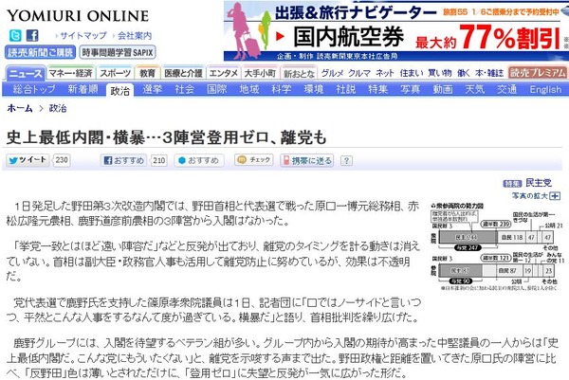This screenshot has width=569, height=380.
Task: Click the 読売新聞ご購読 subscribe button
Action: (x=41, y=52)
